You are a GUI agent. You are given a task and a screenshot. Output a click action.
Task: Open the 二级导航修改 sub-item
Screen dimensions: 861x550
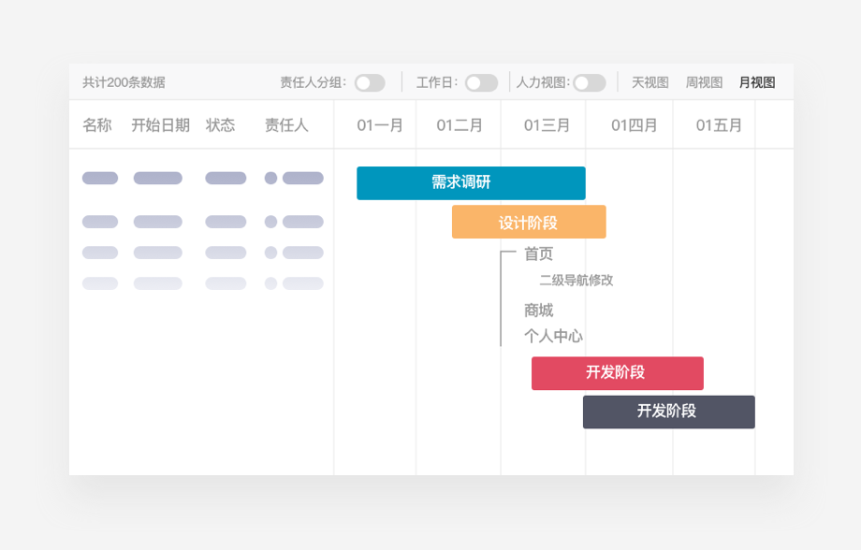tap(576, 281)
